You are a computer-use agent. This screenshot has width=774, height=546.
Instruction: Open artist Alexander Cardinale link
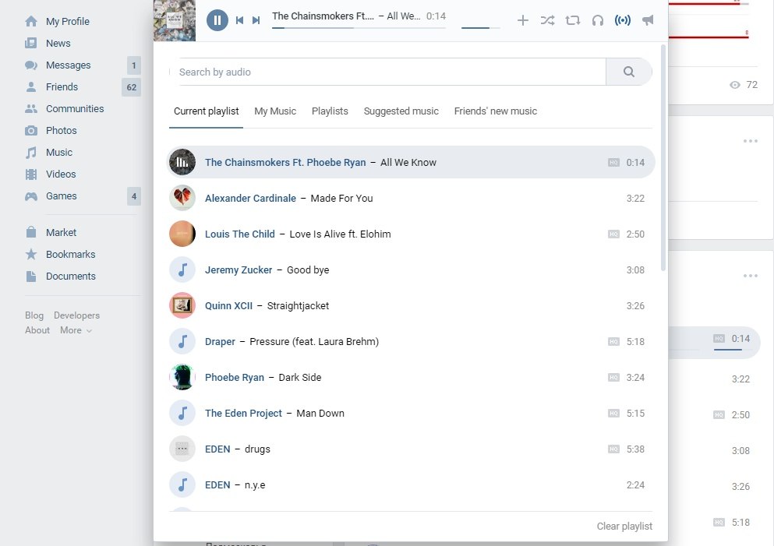[250, 199]
